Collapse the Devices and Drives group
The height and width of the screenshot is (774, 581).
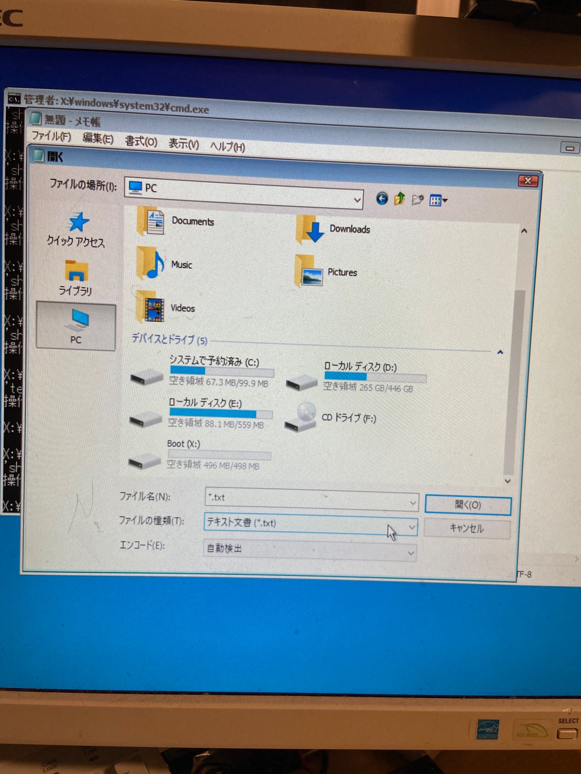click(500, 352)
